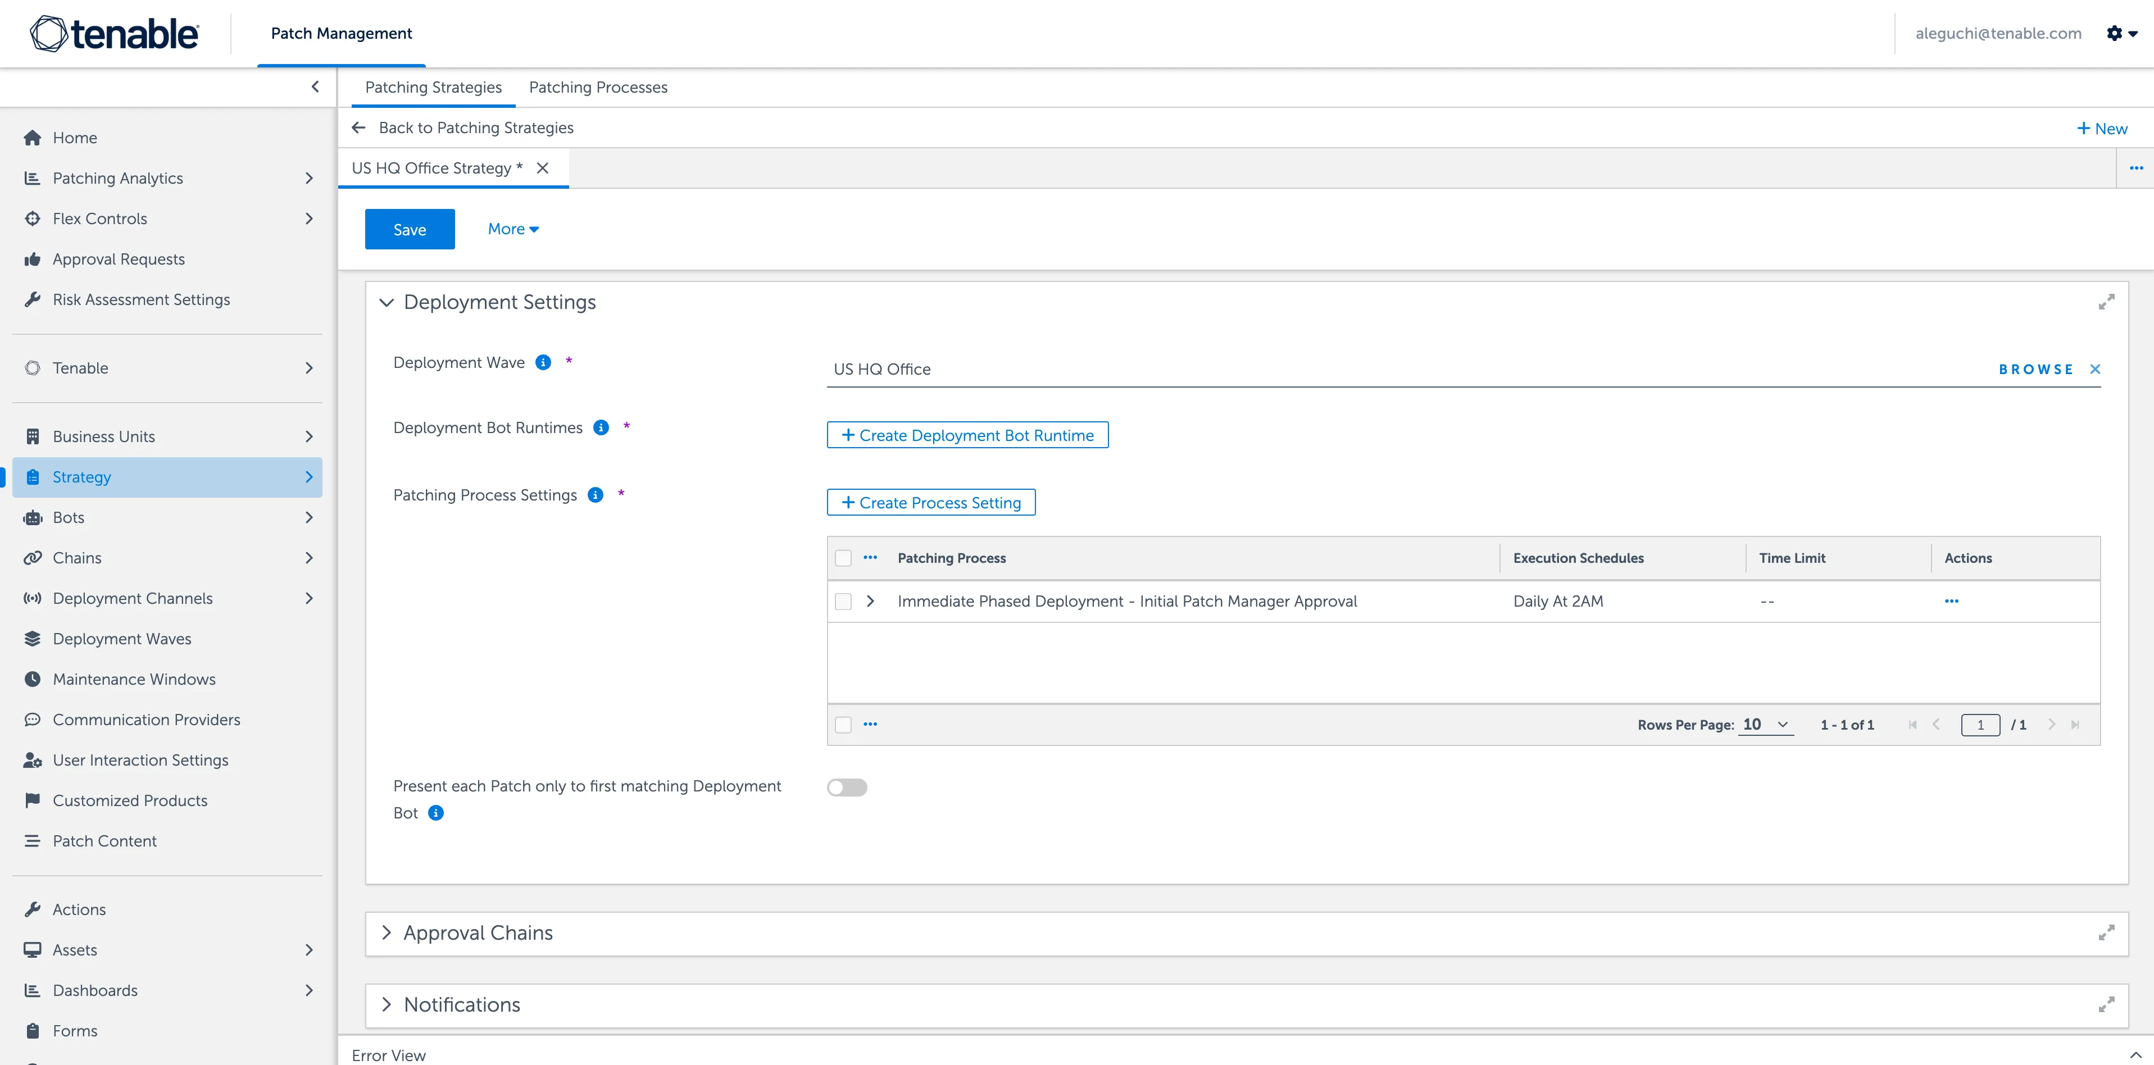
Task: Click the Patching Analytics chart icon
Action: coord(33,178)
